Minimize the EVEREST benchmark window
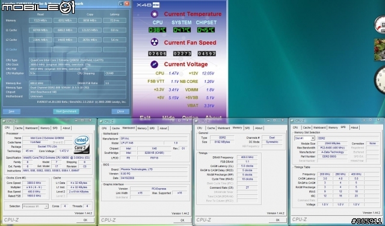 [121, 4]
